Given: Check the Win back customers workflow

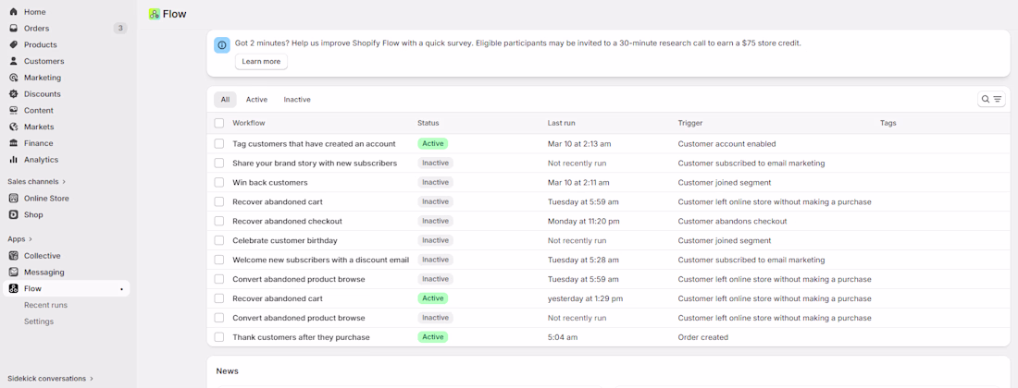Looking at the screenshot, I should pyautogui.click(x=219, y=183).
